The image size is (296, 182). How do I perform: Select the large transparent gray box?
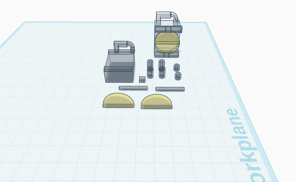click(x=119, y=66)
